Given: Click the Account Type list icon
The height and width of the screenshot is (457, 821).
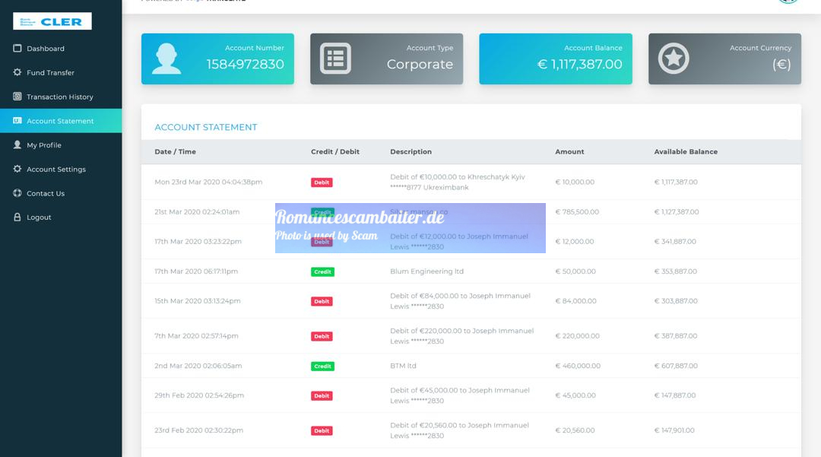Looking at the screenshot, I should point(335,58).
